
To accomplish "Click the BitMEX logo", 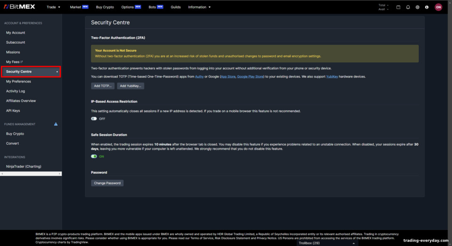I will [19, 7].
